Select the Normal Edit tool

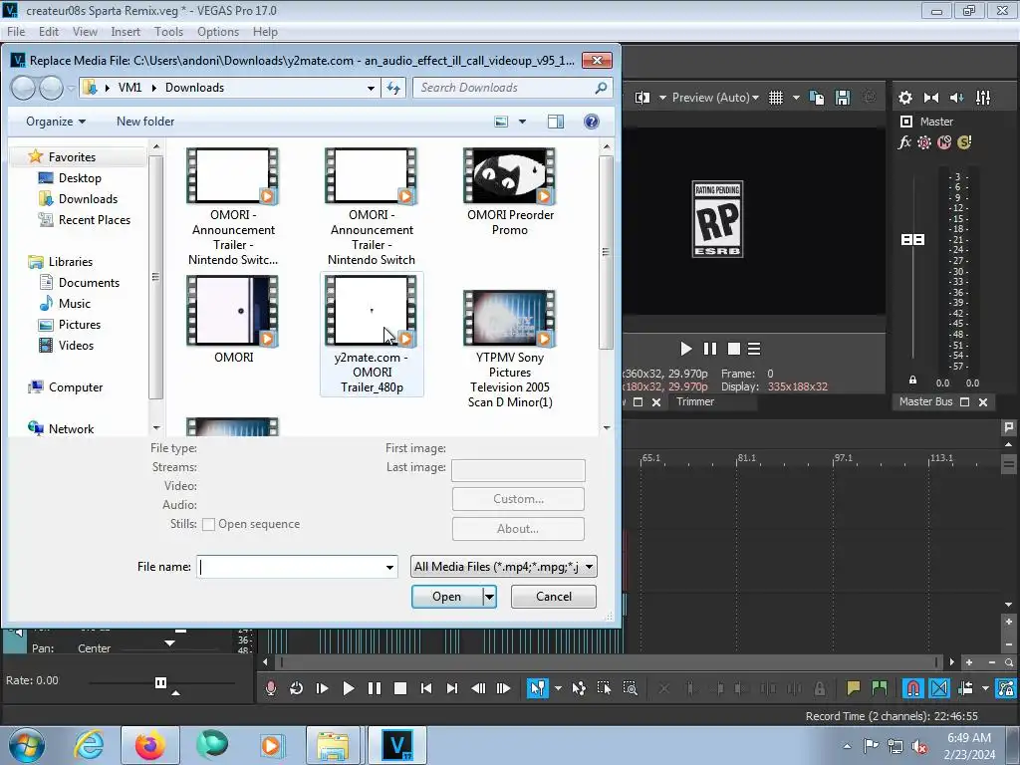[x=537, y=688]
